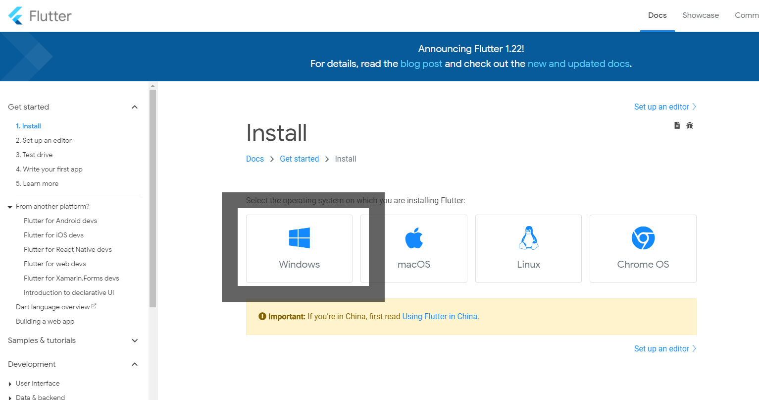Go to 2. Set up an editor
The image size is (759, 400).
point(44,140)
